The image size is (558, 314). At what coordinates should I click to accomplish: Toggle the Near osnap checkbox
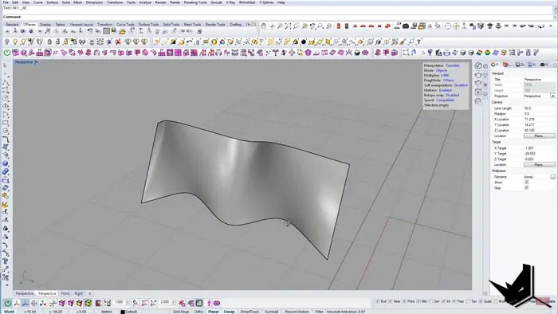tap(391, 301)
